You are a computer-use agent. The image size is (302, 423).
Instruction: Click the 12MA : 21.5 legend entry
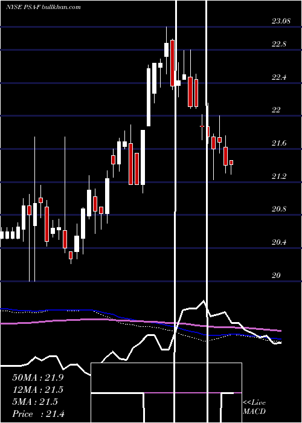[x=37, y=390]
